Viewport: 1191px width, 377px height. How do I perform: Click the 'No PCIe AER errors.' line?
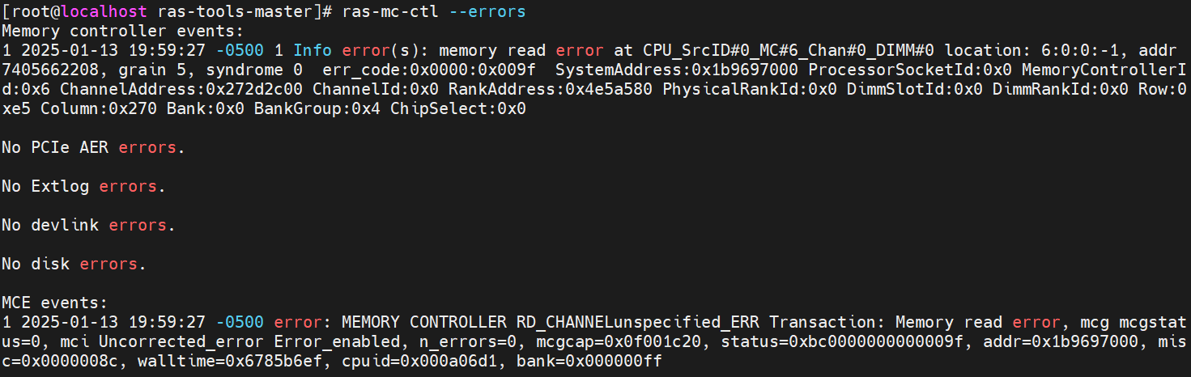click(93, 147)
